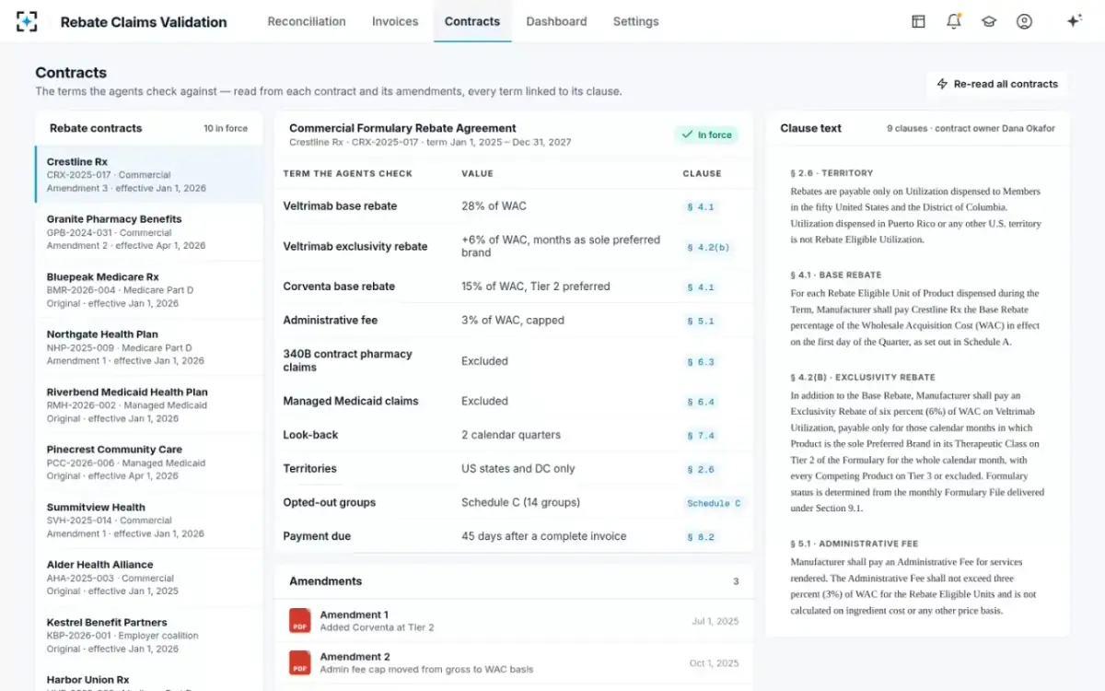Open Amendment 2 admin fee cap row

pos(514,662)
